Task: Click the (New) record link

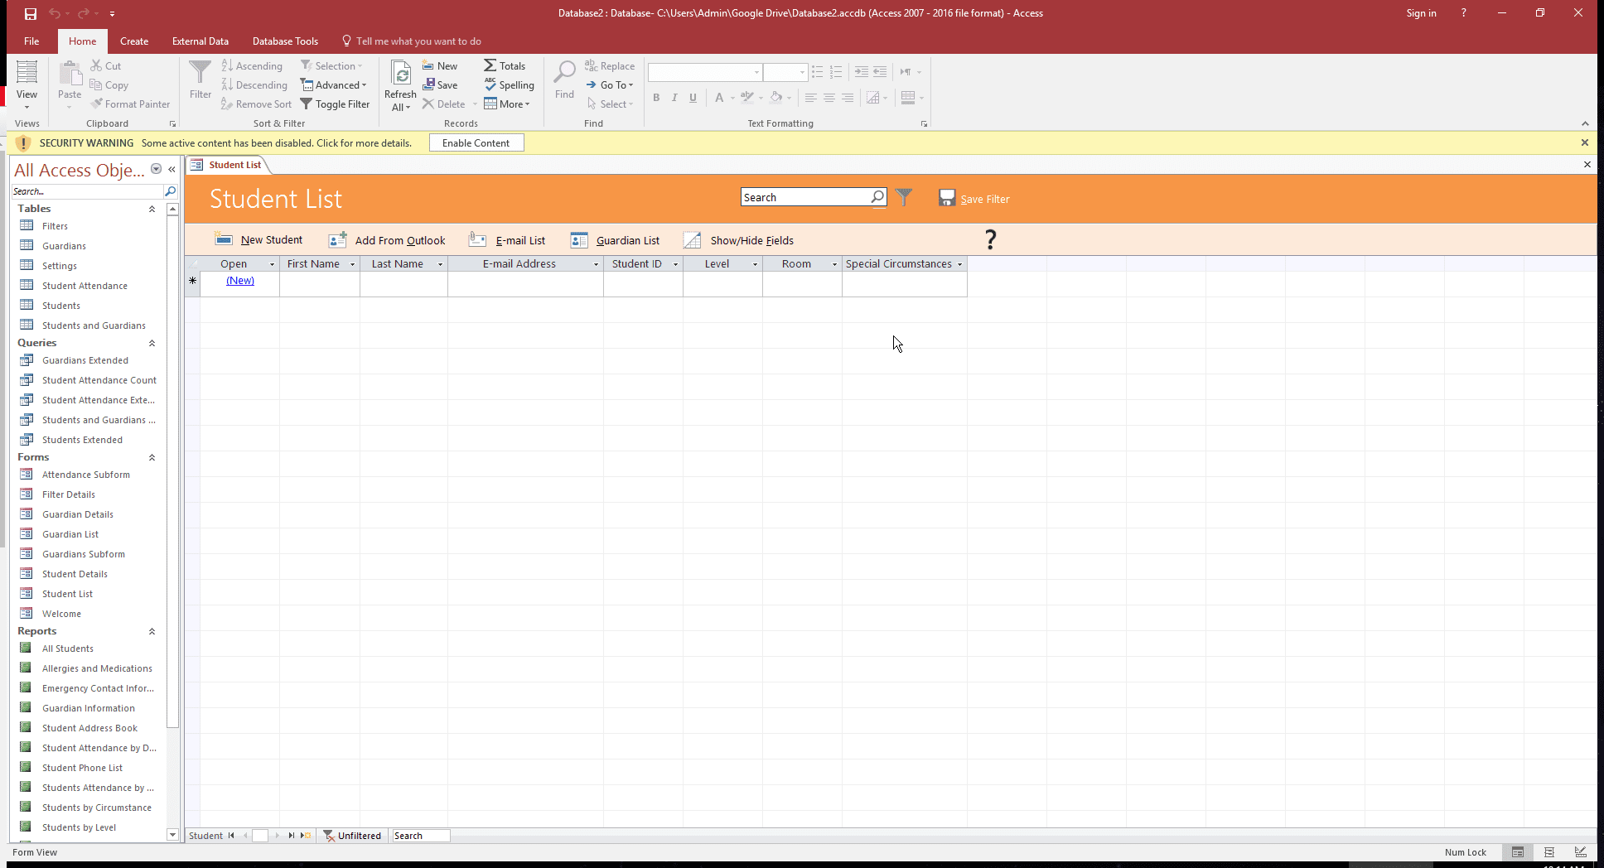Action: [x=239, y=280]
